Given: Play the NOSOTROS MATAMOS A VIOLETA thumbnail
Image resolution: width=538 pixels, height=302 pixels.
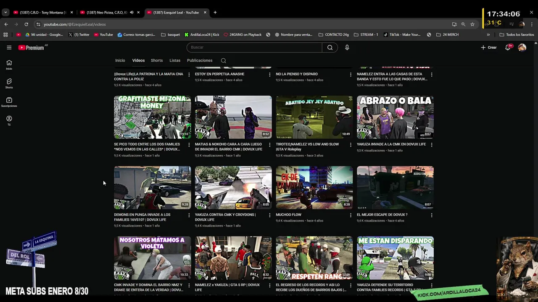Looking at the screenshot, I should coord(152,258).
